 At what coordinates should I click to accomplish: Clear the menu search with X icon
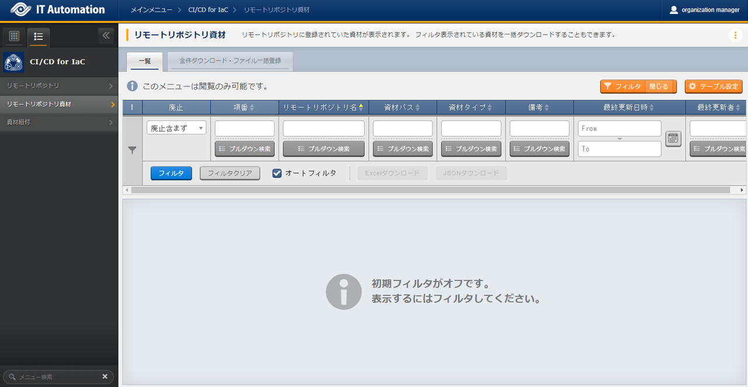[105, 377]
